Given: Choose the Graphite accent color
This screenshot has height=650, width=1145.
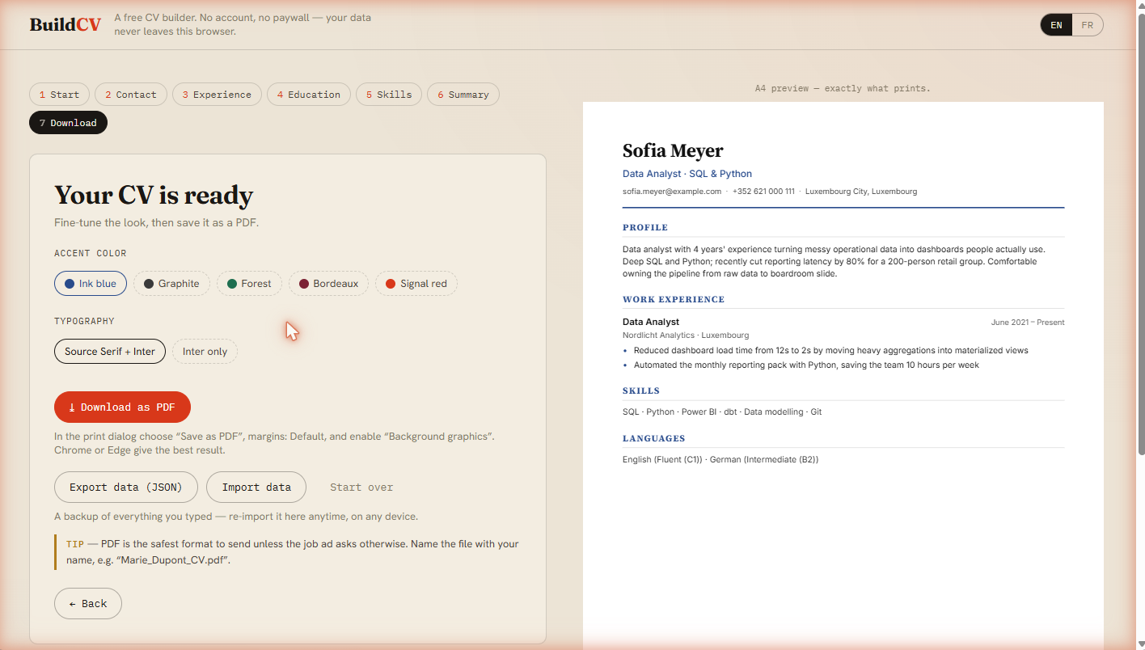Looking at the screenshot, I should pos(171,284).
